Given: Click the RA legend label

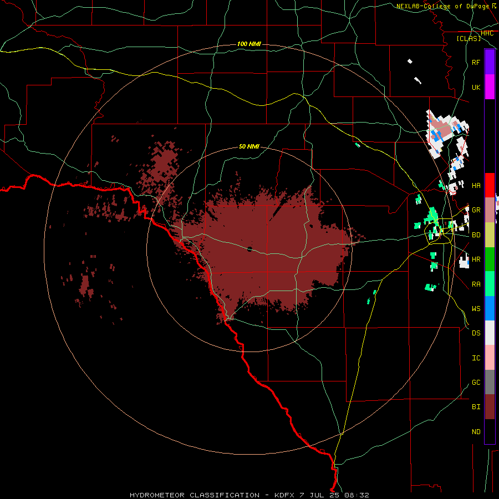Looking at the screenshot, I should (476, 284).
